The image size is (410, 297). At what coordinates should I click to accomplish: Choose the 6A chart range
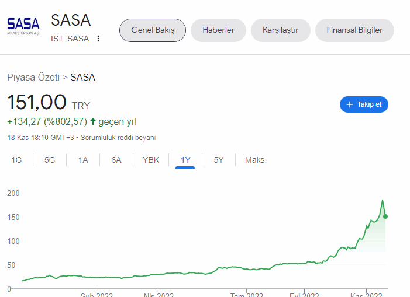pyautogui.click(x=116, y=160)
